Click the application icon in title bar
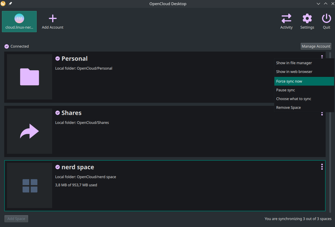 click(x=3, y=4)
